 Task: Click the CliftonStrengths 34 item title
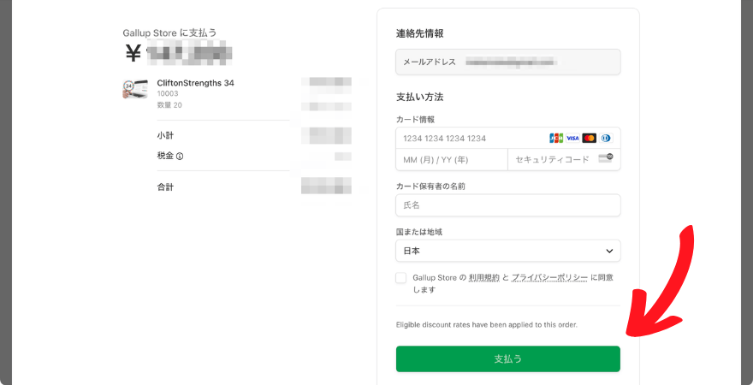coord(195,83)
